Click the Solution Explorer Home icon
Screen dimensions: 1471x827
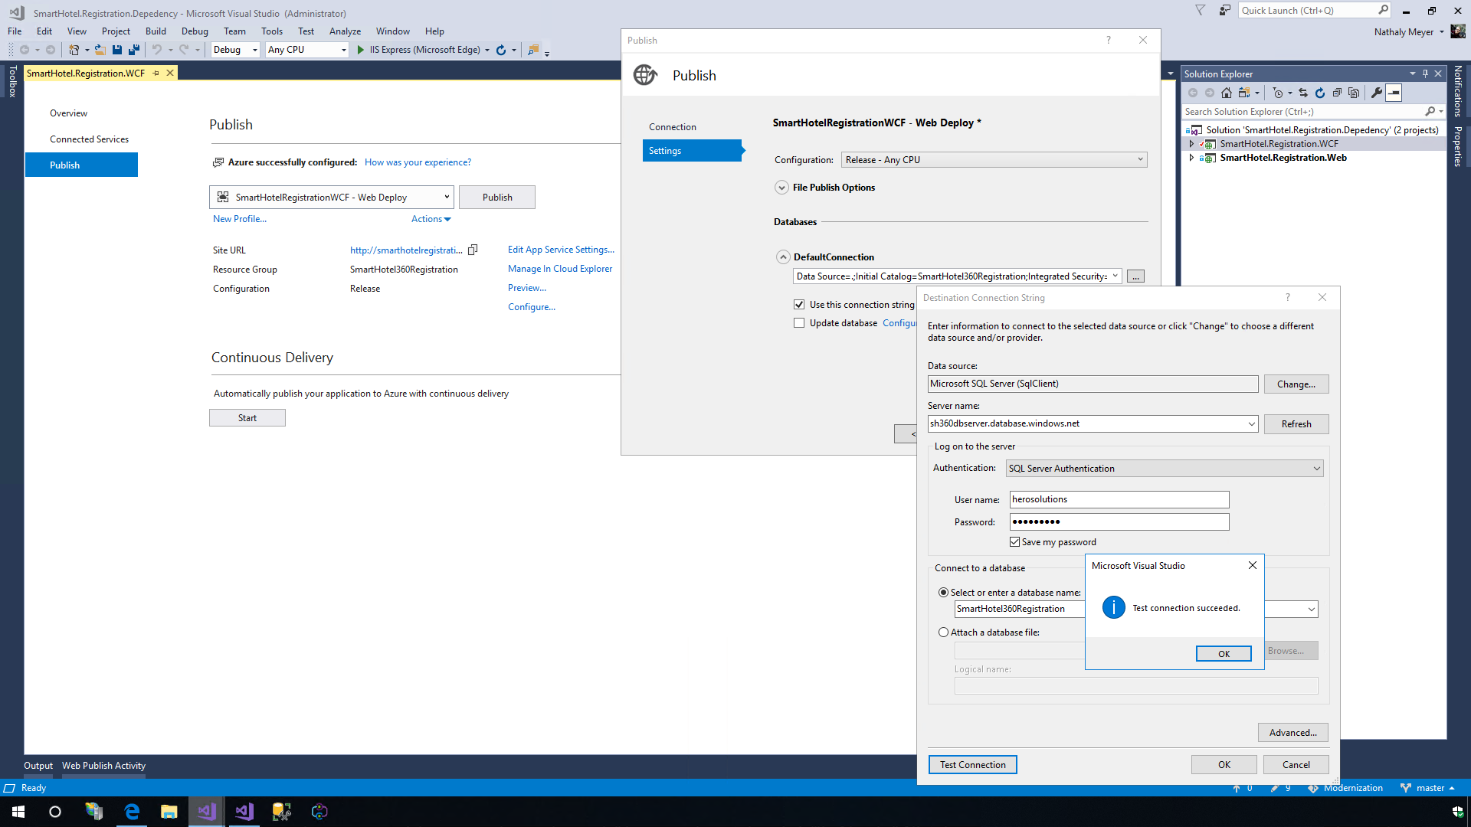[x=1227, y=93]
